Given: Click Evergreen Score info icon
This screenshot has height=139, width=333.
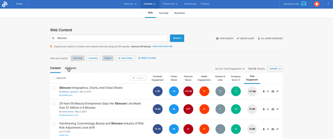Looking at the screenshot, I should 239,80.
